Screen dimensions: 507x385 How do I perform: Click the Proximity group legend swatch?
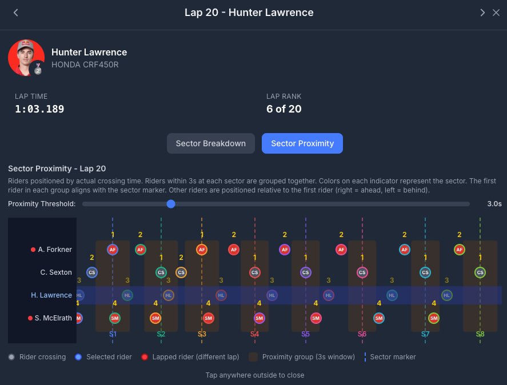click(253, 357)
